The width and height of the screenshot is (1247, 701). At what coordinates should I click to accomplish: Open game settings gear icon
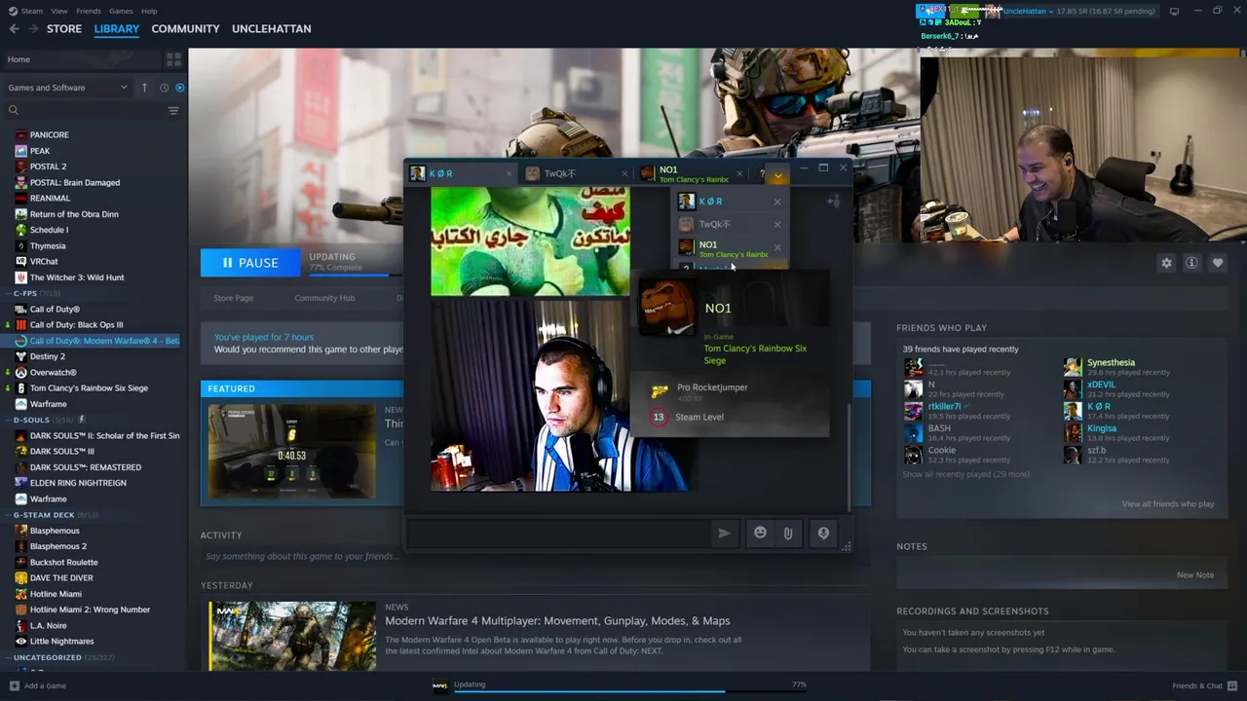coord(1166,263)
